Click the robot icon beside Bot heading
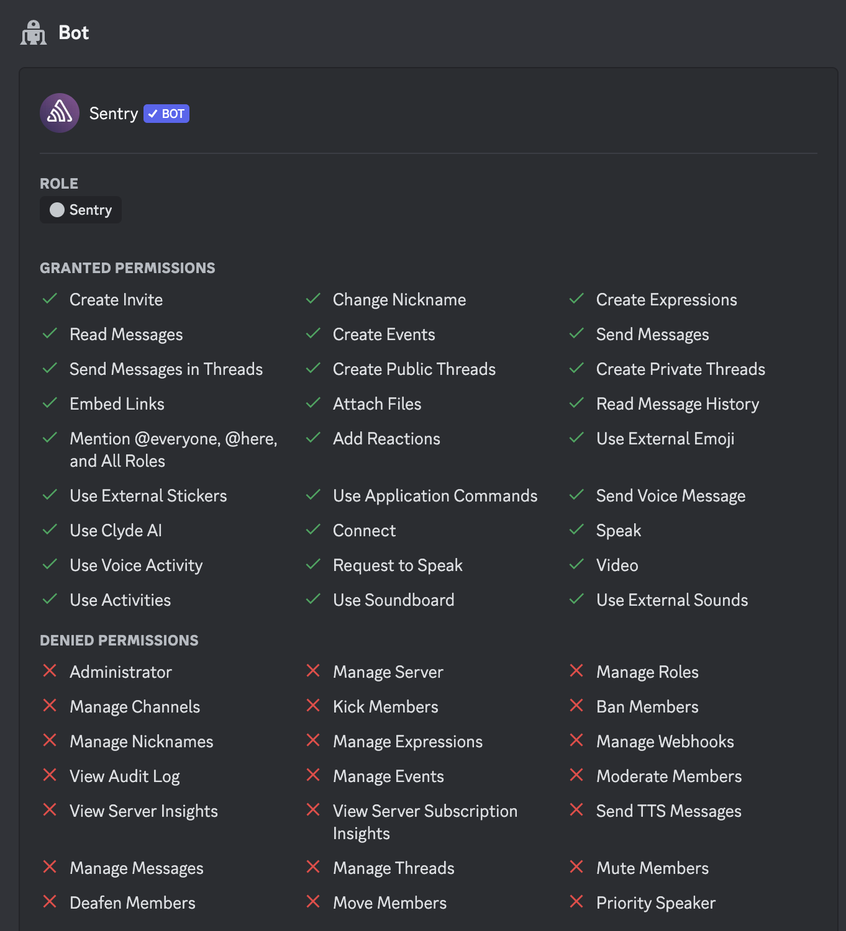 coord(34,33)
